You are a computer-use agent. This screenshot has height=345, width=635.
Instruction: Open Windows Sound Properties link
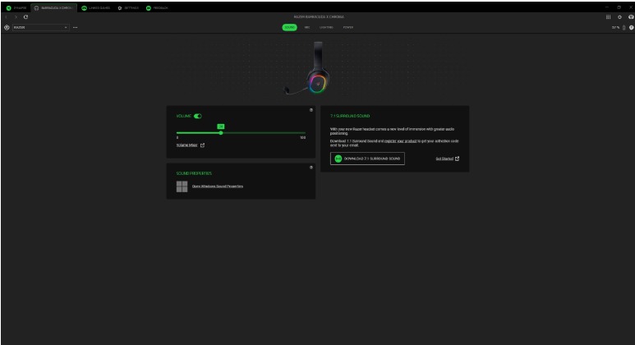(218, 186)
